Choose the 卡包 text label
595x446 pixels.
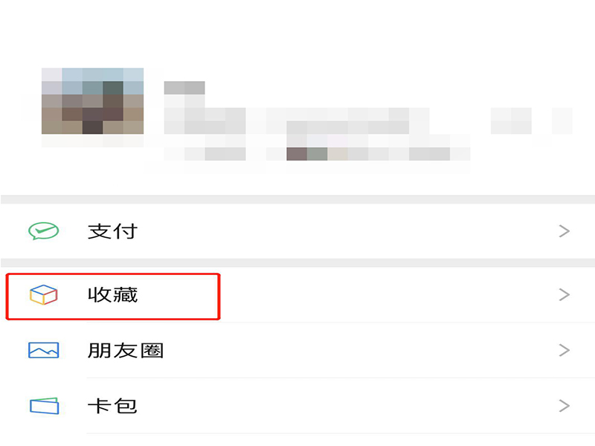[112, 406]
